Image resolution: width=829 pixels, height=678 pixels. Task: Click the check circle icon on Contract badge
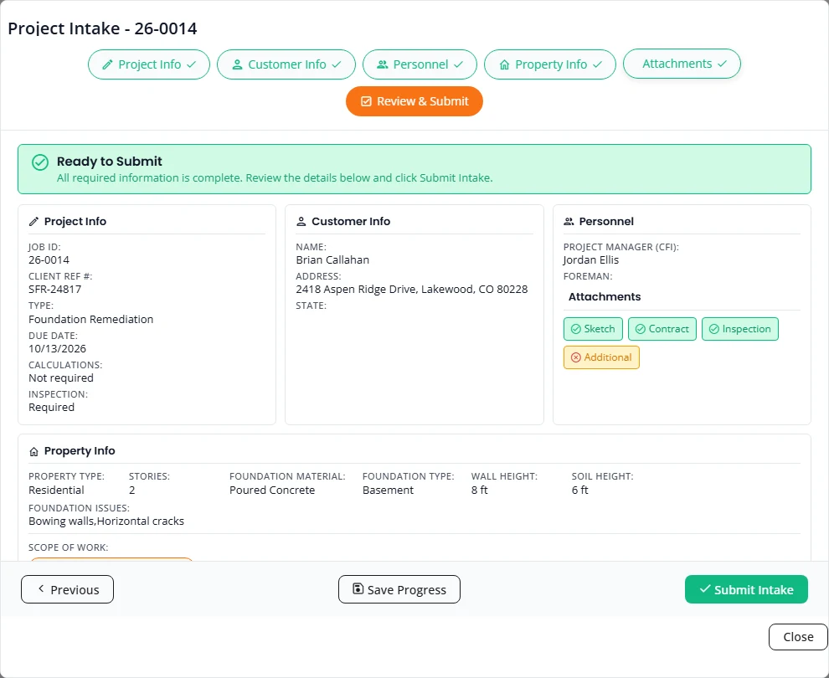click(x=641, y=329)
